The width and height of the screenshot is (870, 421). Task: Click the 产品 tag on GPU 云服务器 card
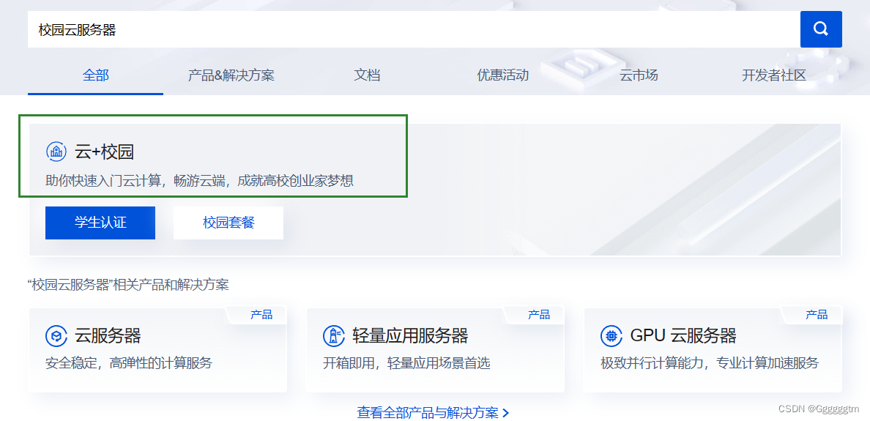(817, 315)
